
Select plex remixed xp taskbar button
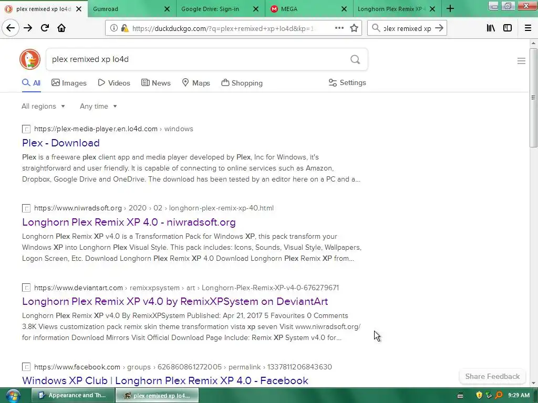(x=157, y=396)
